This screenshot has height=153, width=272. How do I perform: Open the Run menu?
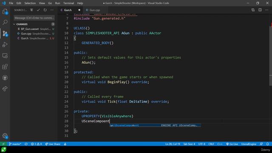(x=57, y=3)
